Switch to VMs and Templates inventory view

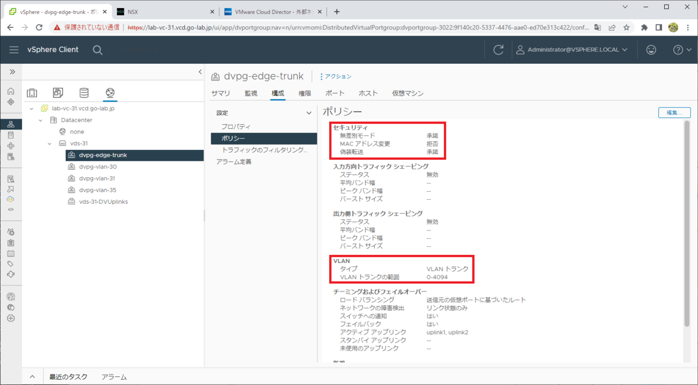pos(58,93)
